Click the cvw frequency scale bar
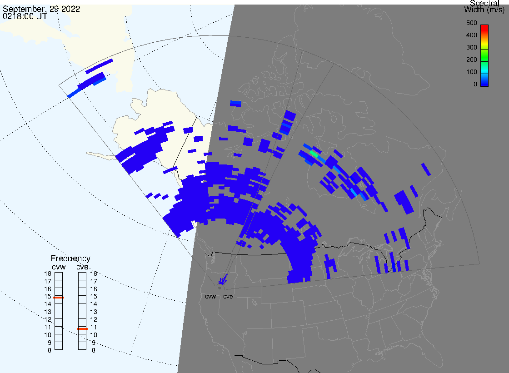 (59, 311)
